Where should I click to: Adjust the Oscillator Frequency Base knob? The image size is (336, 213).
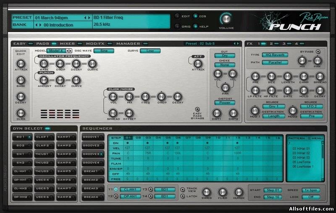(x=44, y=63)
